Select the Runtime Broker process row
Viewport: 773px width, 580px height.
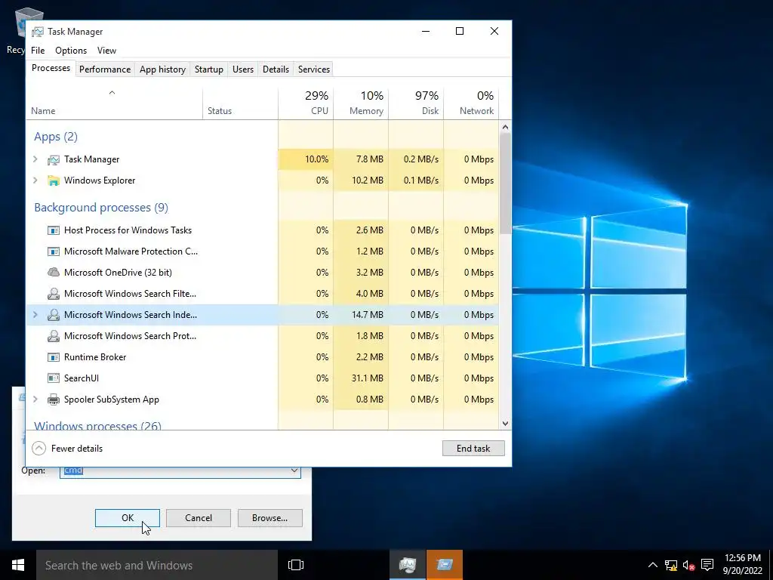(x=262, y=357)
